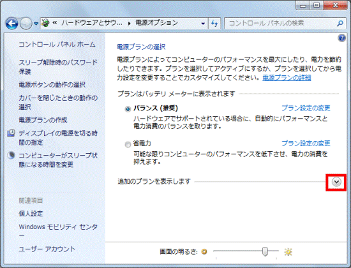351x268 pixels.
Task: Click プランはバッテリ メーターに表示されます text
Action: (176, 94)
